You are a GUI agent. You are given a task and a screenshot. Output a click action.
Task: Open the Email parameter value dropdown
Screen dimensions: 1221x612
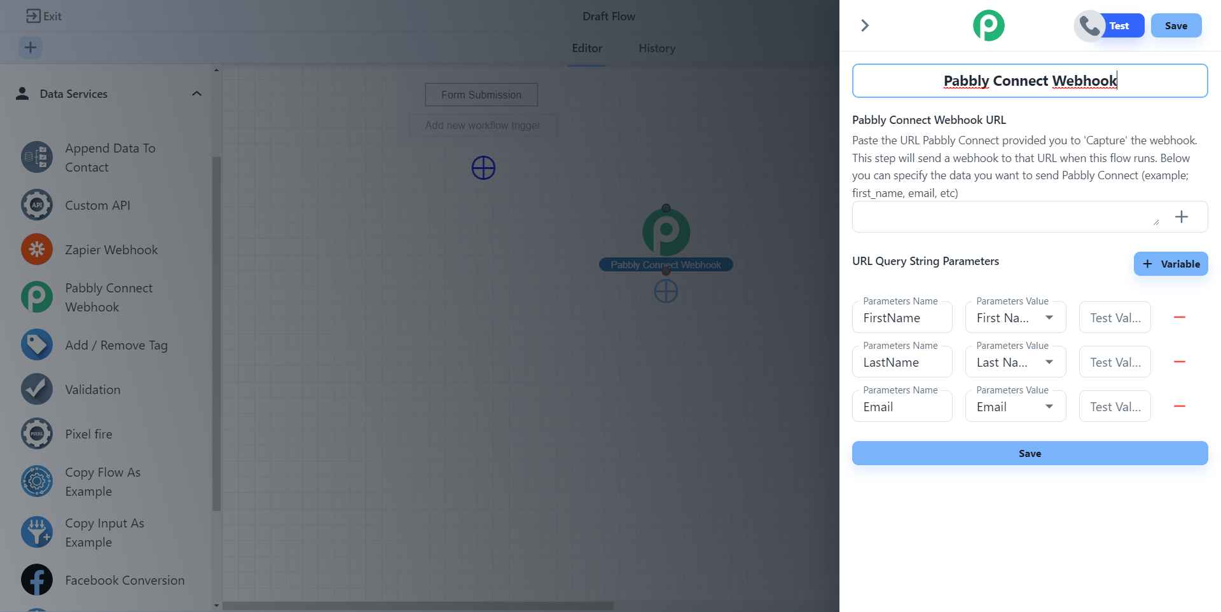[x=1016, y=406]
